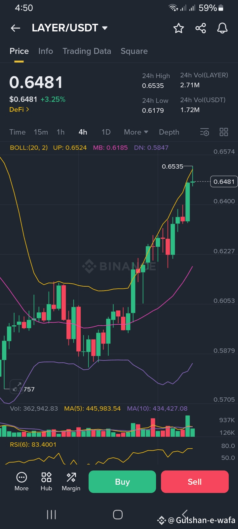Open the Margin trading icon

[71, 481]
